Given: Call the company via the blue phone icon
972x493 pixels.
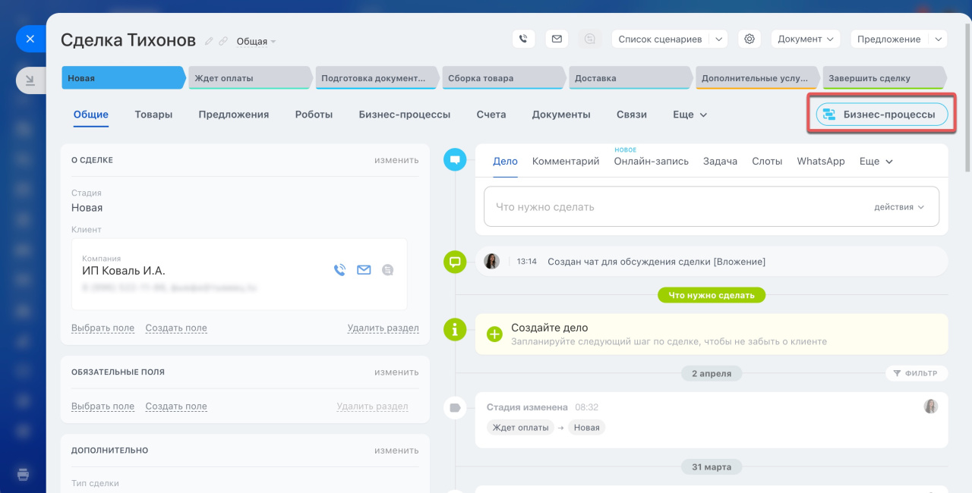Looking at the screenshot, I should [339, 269].
